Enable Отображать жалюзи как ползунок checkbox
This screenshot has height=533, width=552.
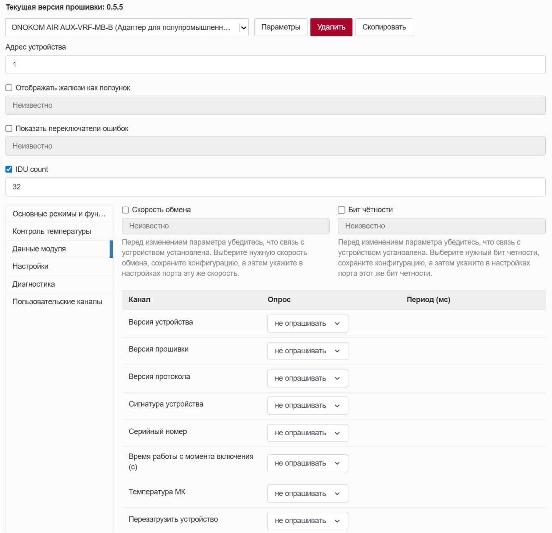point(9,88)
